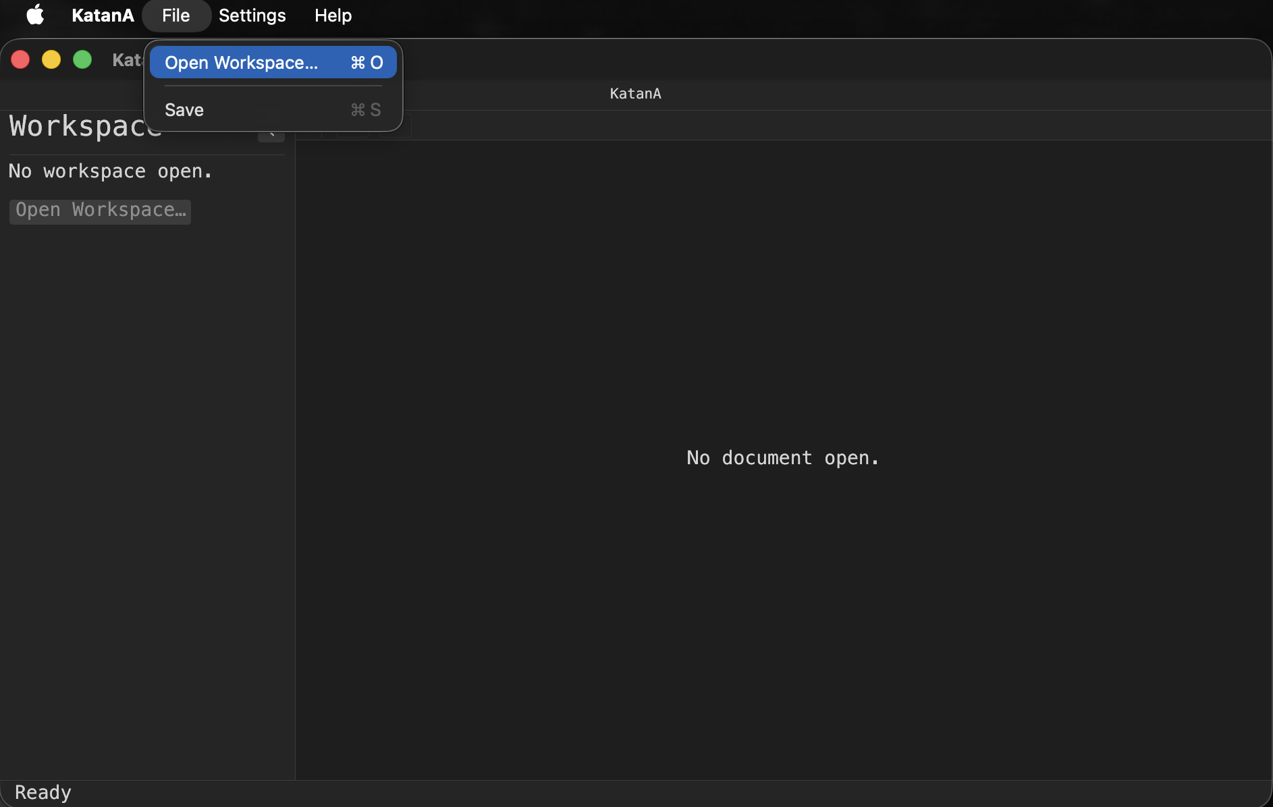The image size is (1273, 807).
Task: Open the Apple menu
Action: tap(34, 16)
